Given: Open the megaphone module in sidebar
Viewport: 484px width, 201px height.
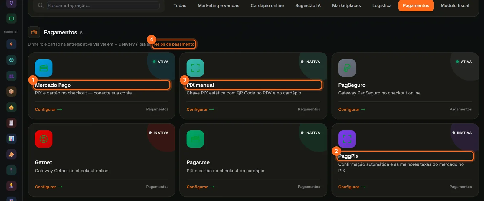Looking at the screenshot, I should coord(11,154).
